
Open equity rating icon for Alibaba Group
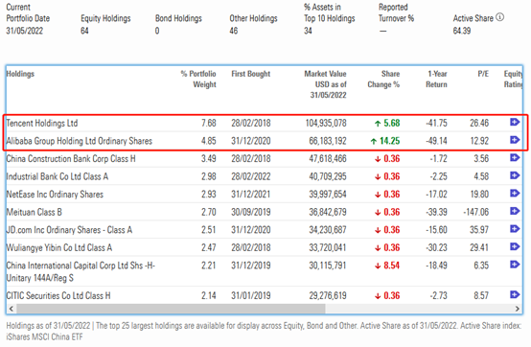tap(515, 140)
